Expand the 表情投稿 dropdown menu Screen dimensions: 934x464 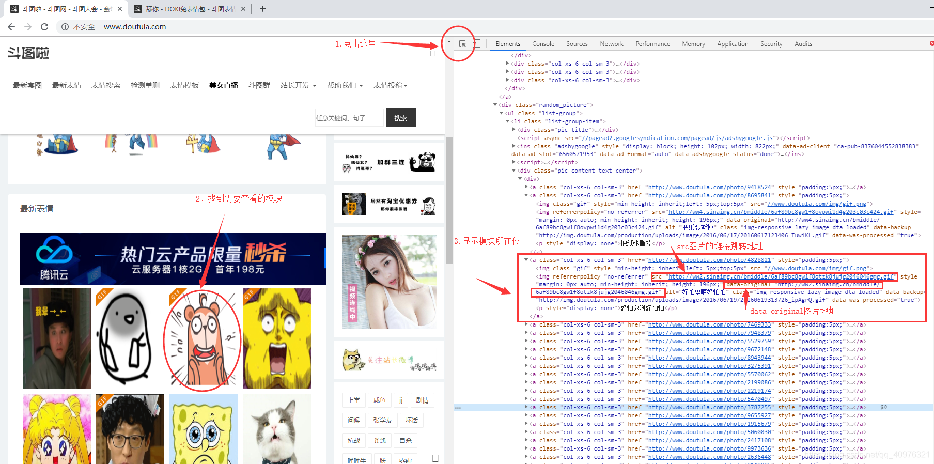[x=391, y=85]
